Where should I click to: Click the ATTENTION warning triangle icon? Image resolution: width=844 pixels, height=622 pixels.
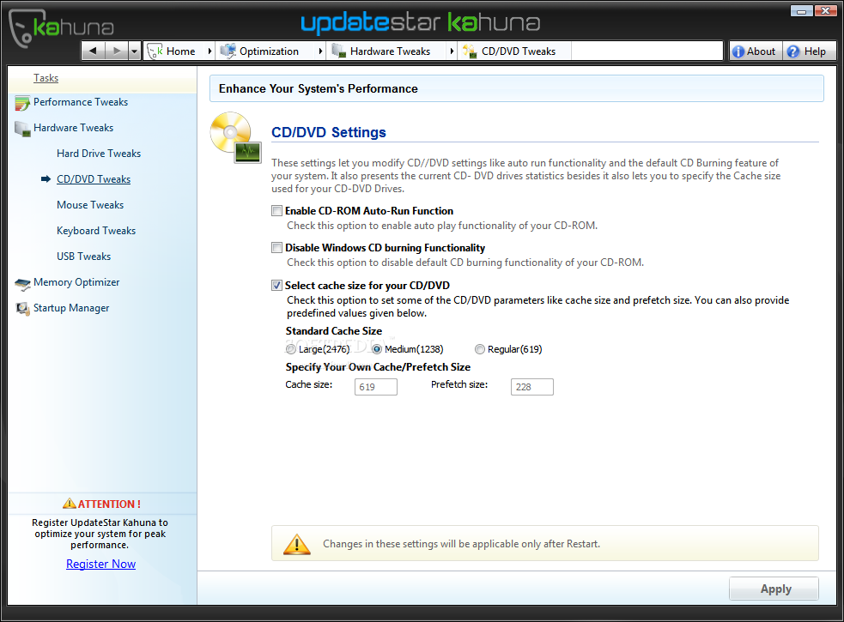(70, 504)
